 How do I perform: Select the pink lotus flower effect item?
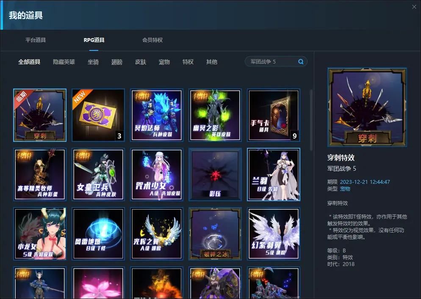(98, 282)
